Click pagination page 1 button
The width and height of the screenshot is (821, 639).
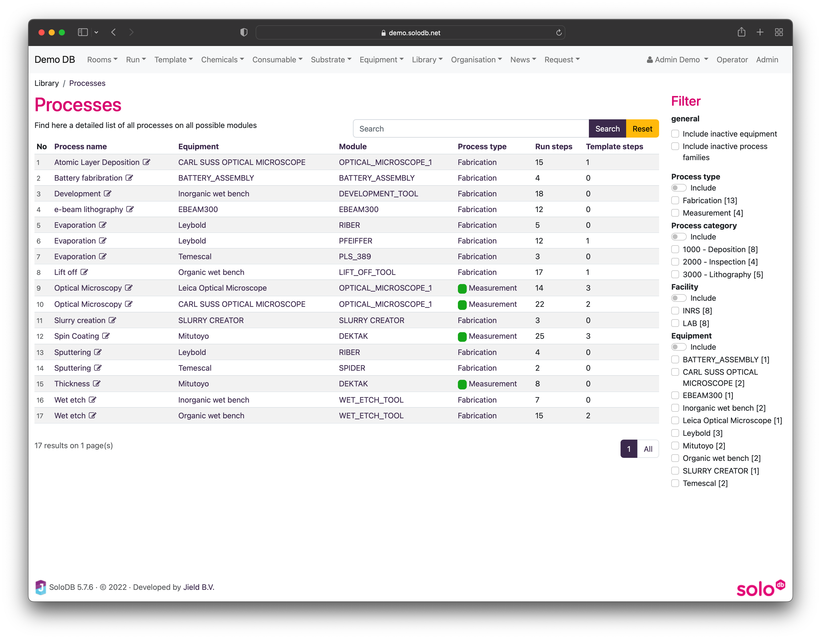(x=628, y=449)
